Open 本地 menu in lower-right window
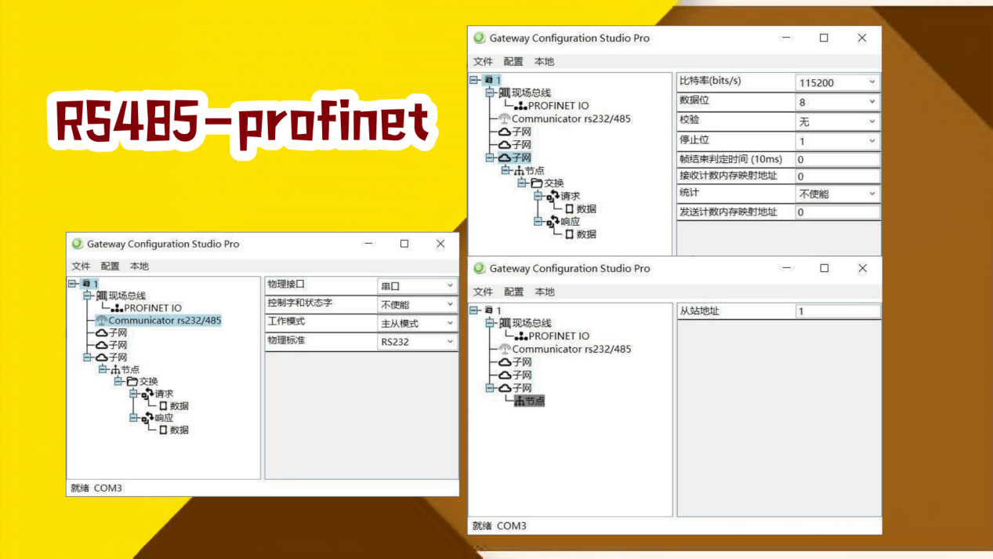Viewport: 993px width, 559px height. click(544, 292)
